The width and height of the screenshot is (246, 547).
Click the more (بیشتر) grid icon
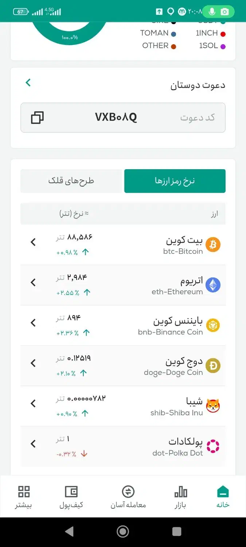point(23,491)
